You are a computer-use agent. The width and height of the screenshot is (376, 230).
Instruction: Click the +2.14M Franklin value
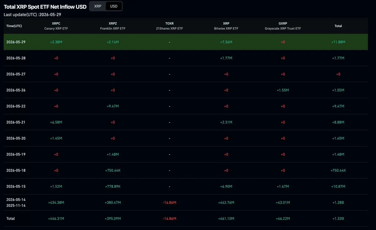point(113,42)
